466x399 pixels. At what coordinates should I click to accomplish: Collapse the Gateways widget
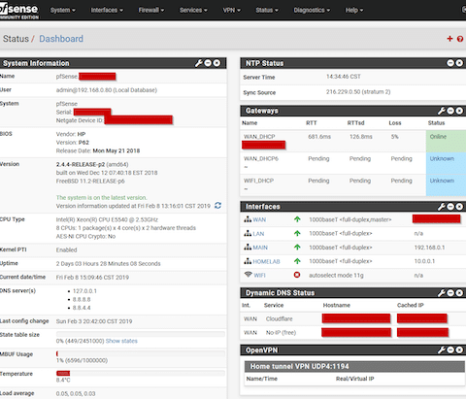point(450,111)
